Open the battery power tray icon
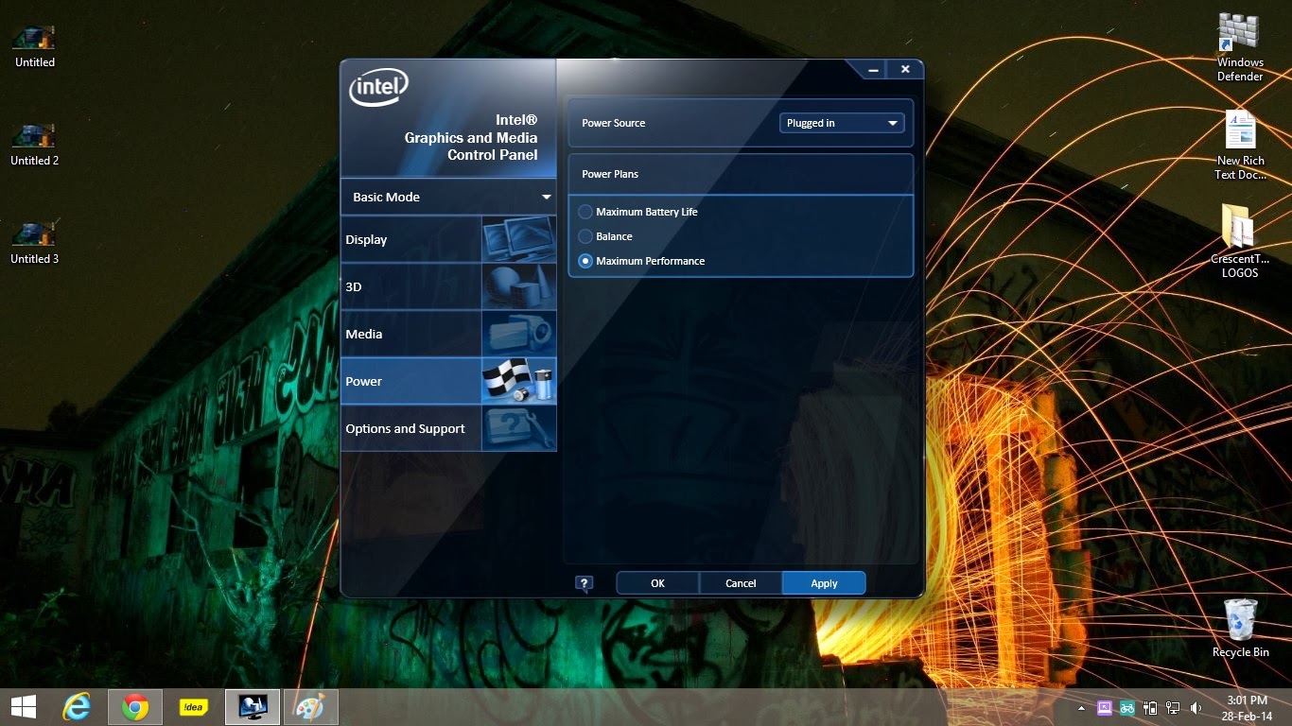This screenshot has width=1292, height=726. tap(1150, 707)
